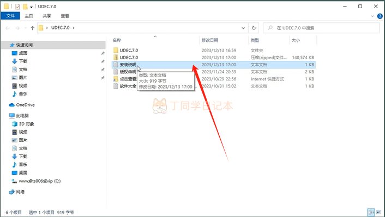Select the UDEC.7.0 zipped file icon
Screen dimensions: 385x217
pos(116,57)
